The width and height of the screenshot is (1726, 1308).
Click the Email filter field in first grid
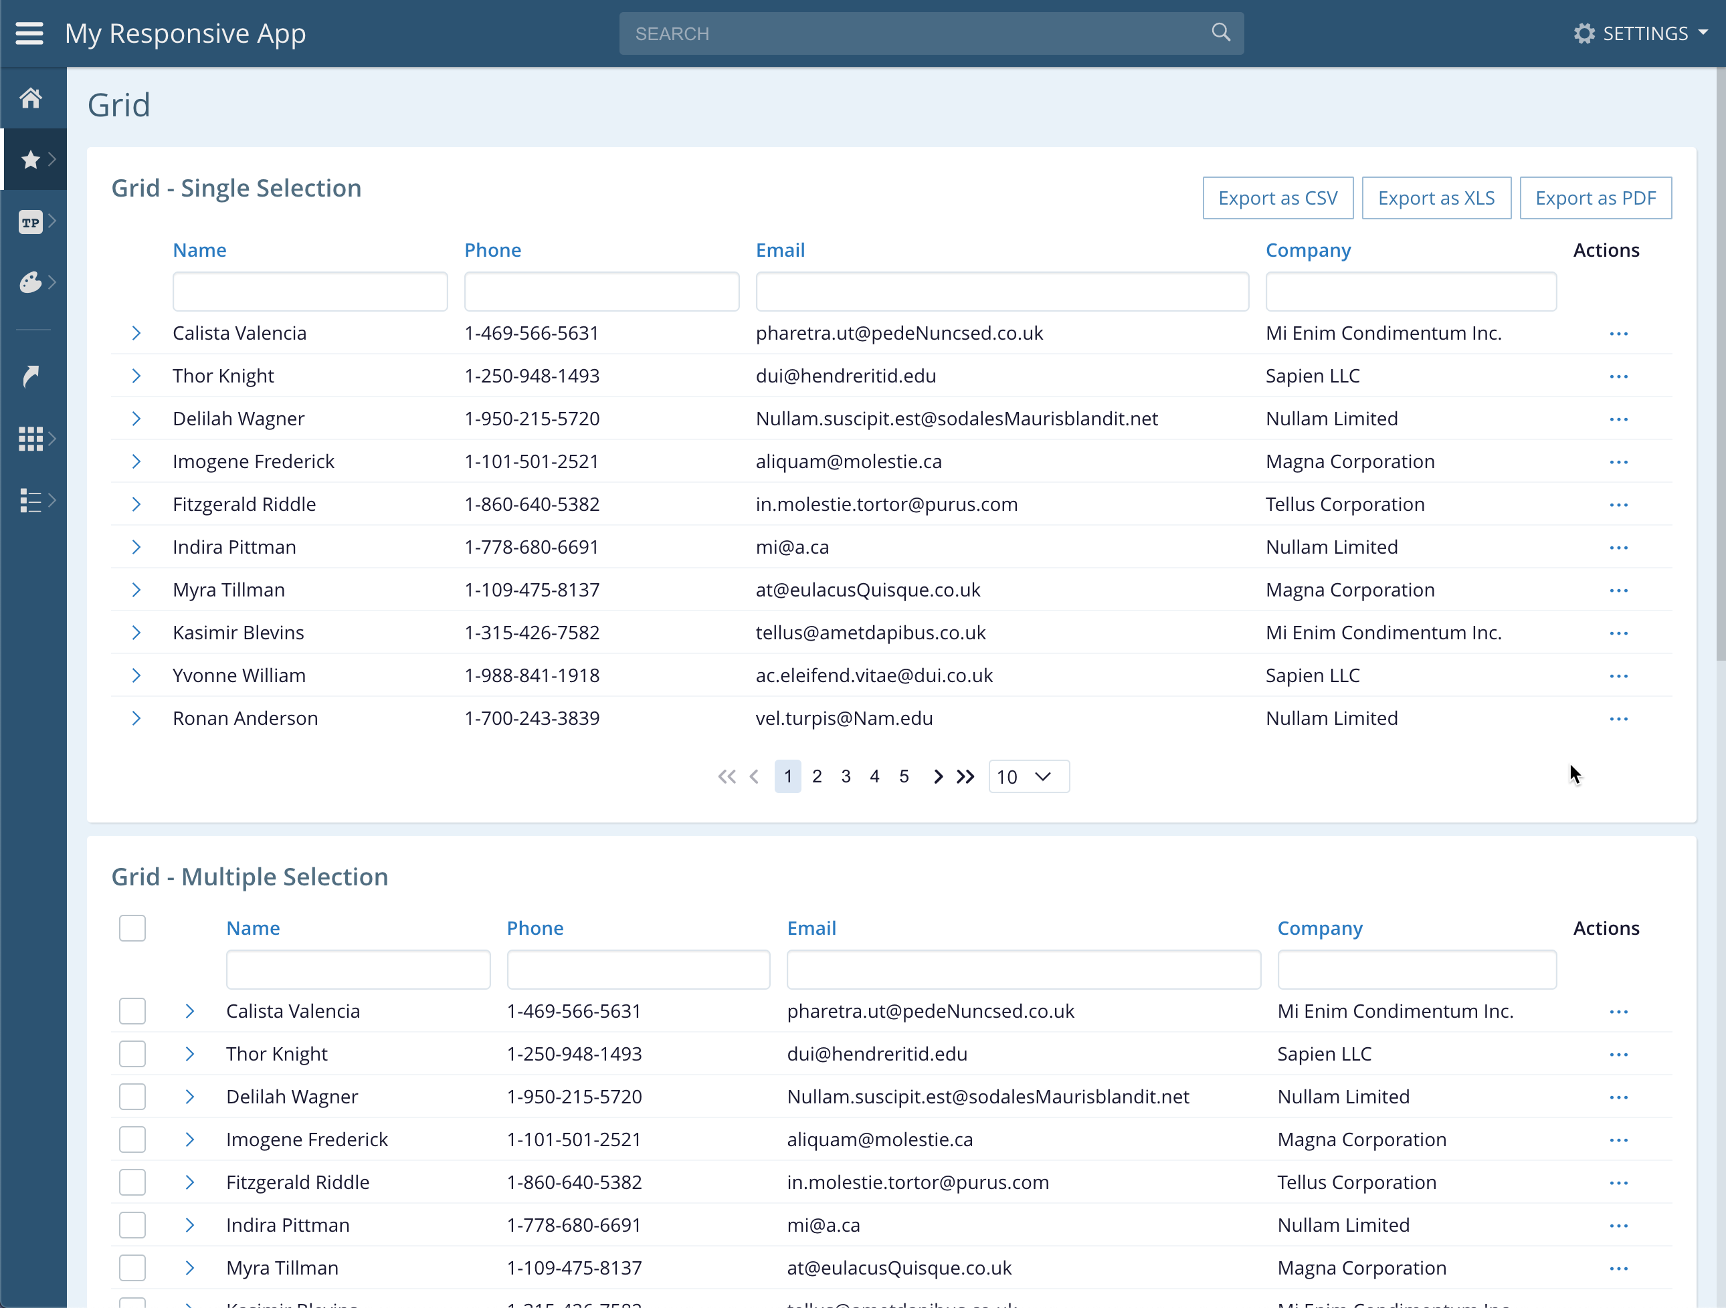coord(1001,292)
